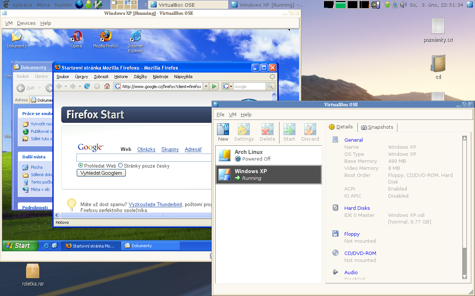
Task: Click Firefox Reload button
Action: pyautogui.click(x=87, y=86)
